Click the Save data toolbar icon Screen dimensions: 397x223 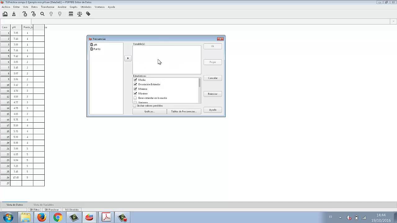(14, 14)
